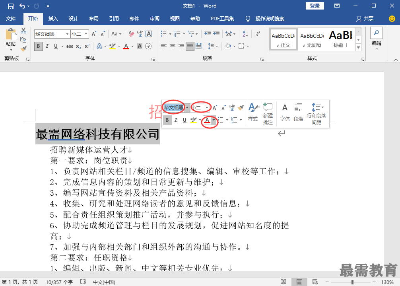The height and width of the screenshot is (286, 400).
Task: Click New Comment (新建批注) in the mini toolbar
Action: [268, 114]
